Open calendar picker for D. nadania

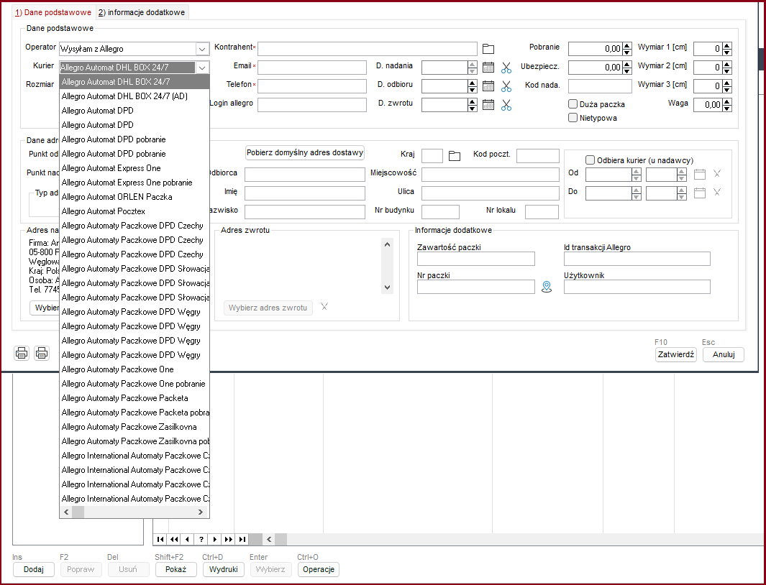point(488,68)
